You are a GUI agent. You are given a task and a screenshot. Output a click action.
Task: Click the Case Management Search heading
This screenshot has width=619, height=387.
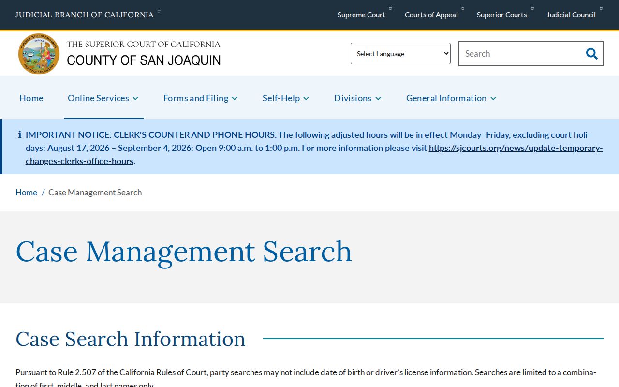tap(184, 252)
